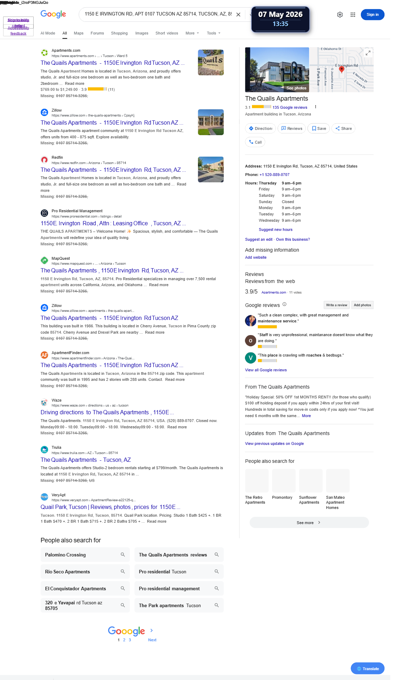Open 135 Google reviews link
This screenshot has height=680, width=395.
290,107
